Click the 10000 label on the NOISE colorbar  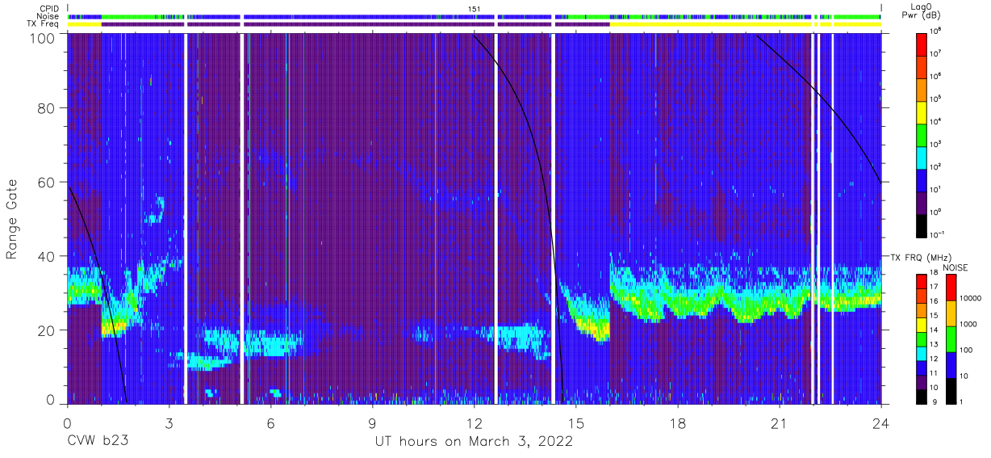coord(971,298)
